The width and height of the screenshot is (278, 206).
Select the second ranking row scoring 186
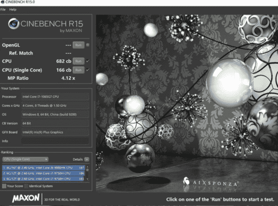44,173
